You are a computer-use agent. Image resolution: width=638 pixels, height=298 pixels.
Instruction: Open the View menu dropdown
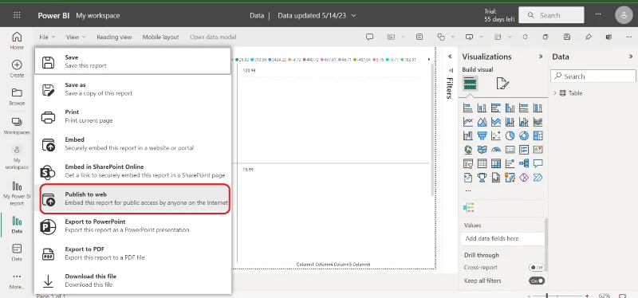(x=76, y=37)
